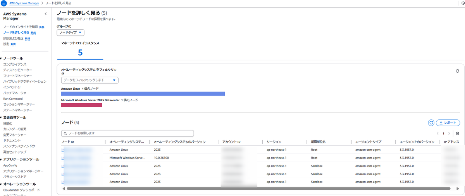Viewport: 465px width, 196px height.
Task: Select the マネージド EC2 インスタンス tab
Action: coord(80,49)
